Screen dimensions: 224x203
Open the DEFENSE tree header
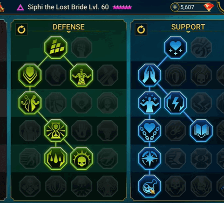pos(68,27)
